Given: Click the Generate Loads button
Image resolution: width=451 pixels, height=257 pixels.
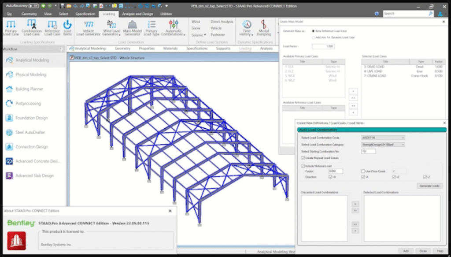Looking at the screenshot, I should [429, 186].
